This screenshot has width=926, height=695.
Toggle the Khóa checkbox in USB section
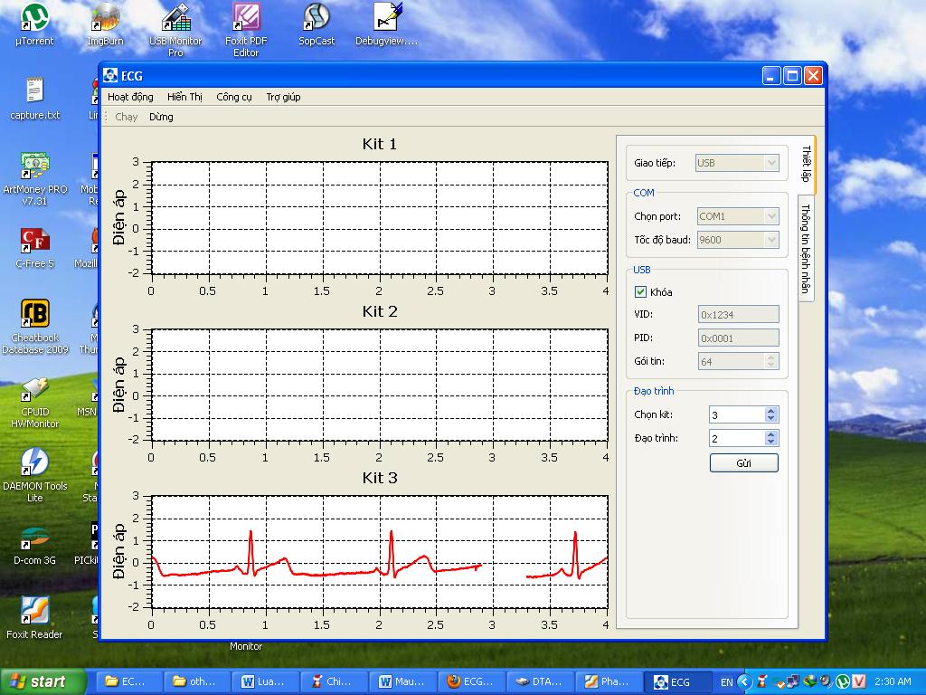point(641,292)
